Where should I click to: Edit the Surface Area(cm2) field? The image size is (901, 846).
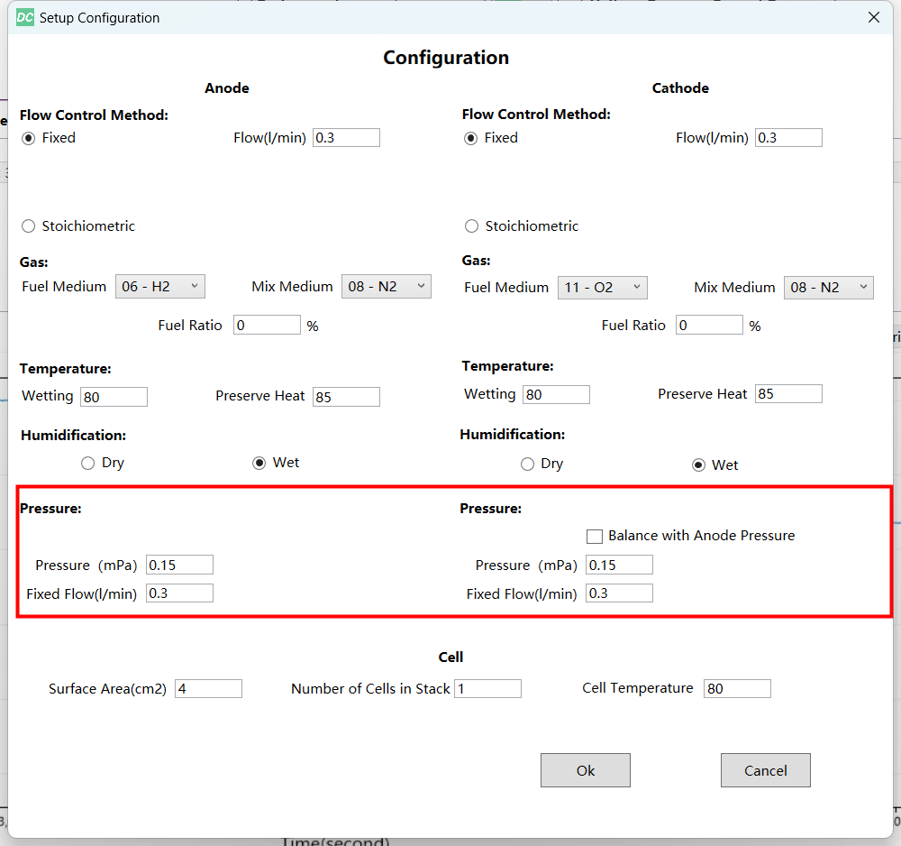pos(208,689)
